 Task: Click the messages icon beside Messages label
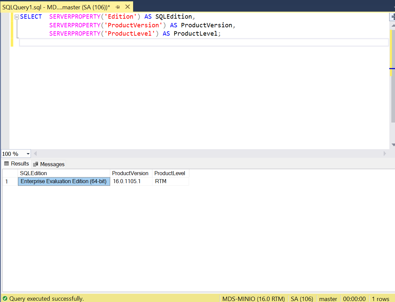click(x=36, y=164)
